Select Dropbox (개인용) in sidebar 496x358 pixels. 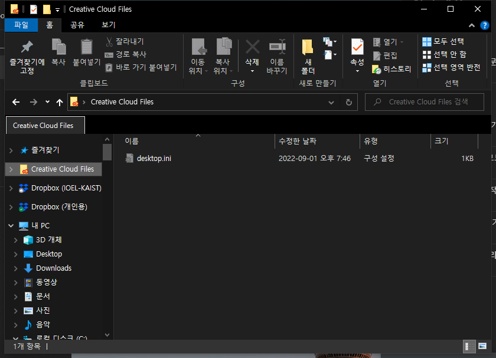[54, 207]
